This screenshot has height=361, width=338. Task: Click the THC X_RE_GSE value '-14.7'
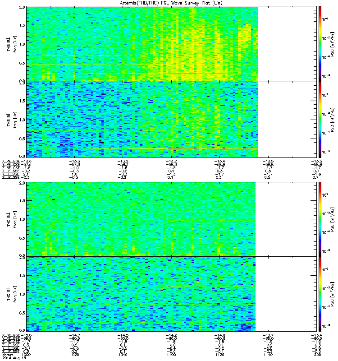click(75, 335)
